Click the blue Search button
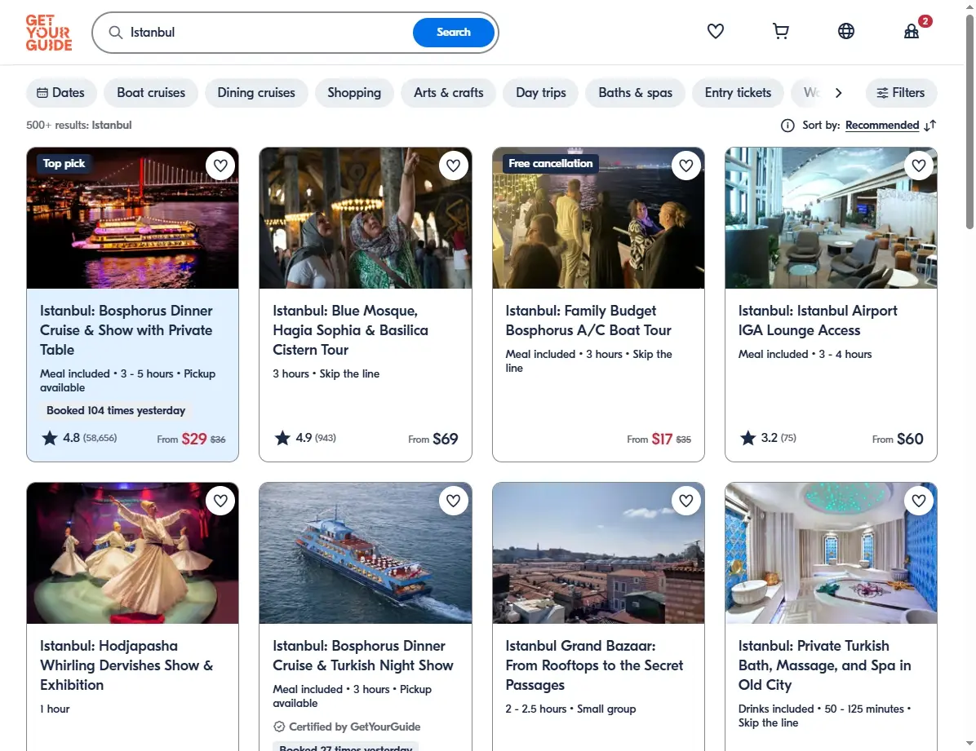 point(454,33)
